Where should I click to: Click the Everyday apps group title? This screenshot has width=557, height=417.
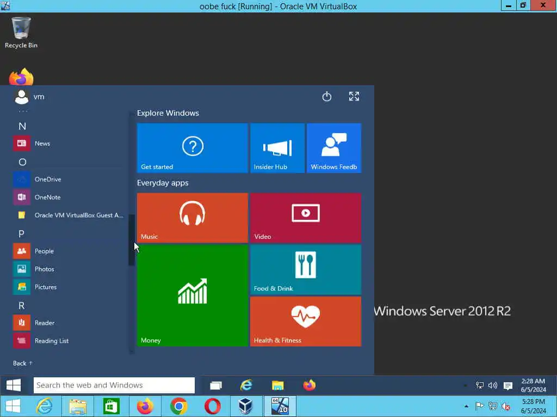(163, 183)
